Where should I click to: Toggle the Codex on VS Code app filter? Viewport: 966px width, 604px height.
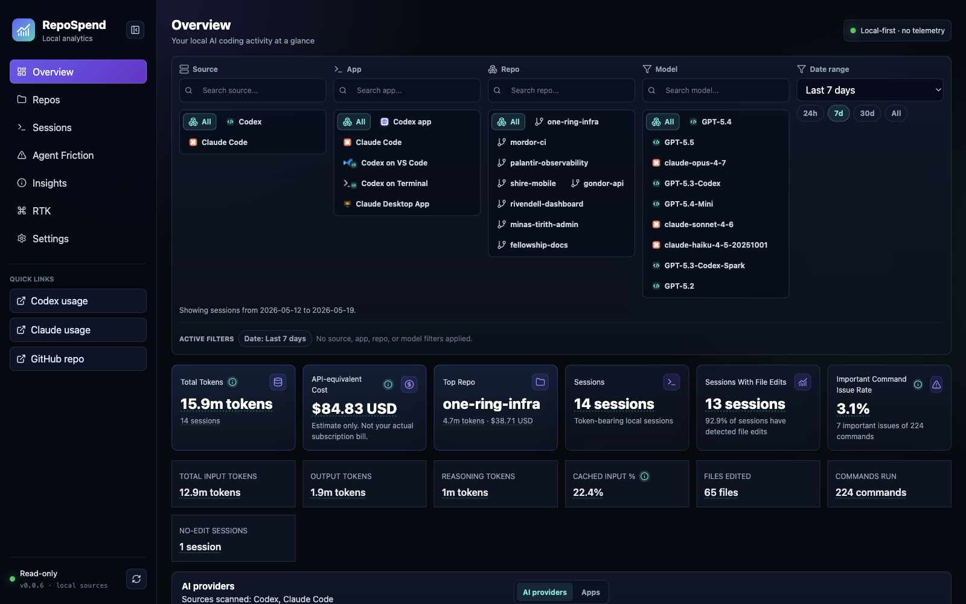385,162
